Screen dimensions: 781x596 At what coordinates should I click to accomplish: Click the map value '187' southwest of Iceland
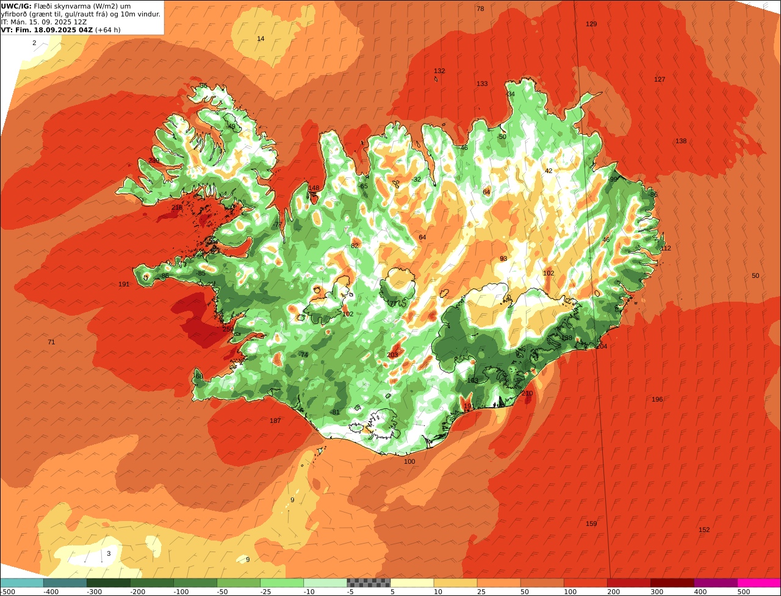coord(275,420)
